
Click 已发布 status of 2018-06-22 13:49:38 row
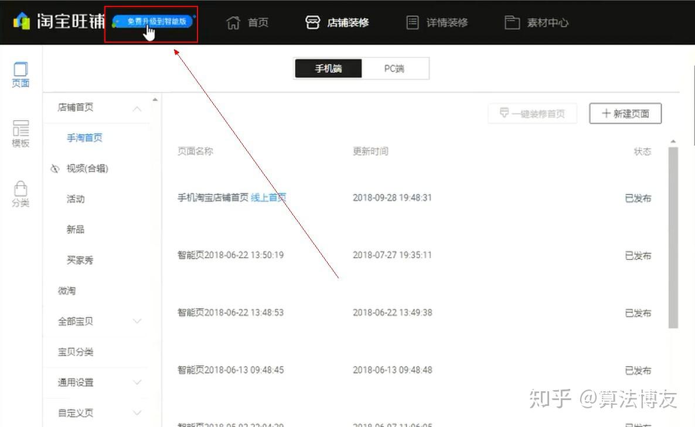click(x=638, y=313)
